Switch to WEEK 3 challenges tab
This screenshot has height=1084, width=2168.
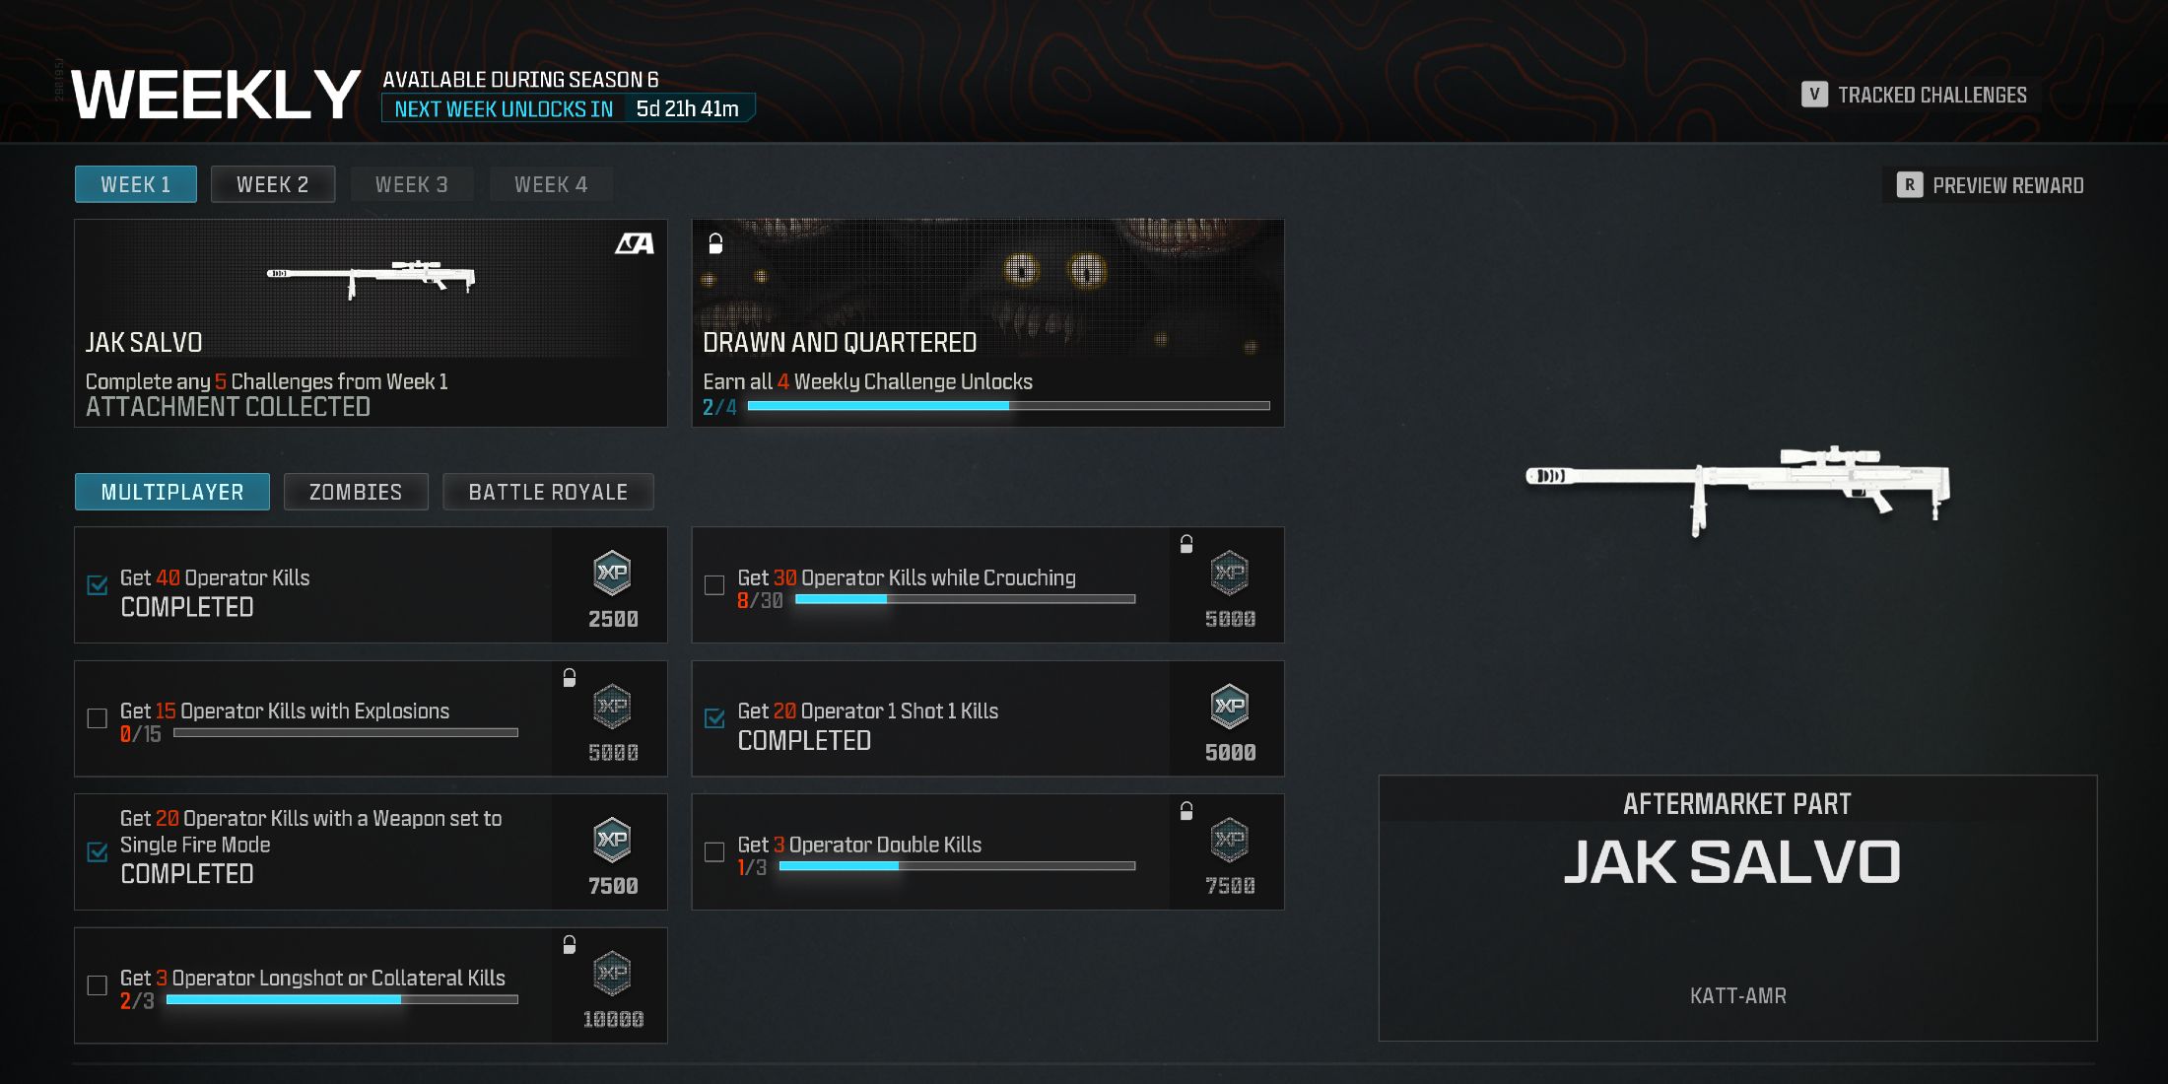tap(409, 184)
